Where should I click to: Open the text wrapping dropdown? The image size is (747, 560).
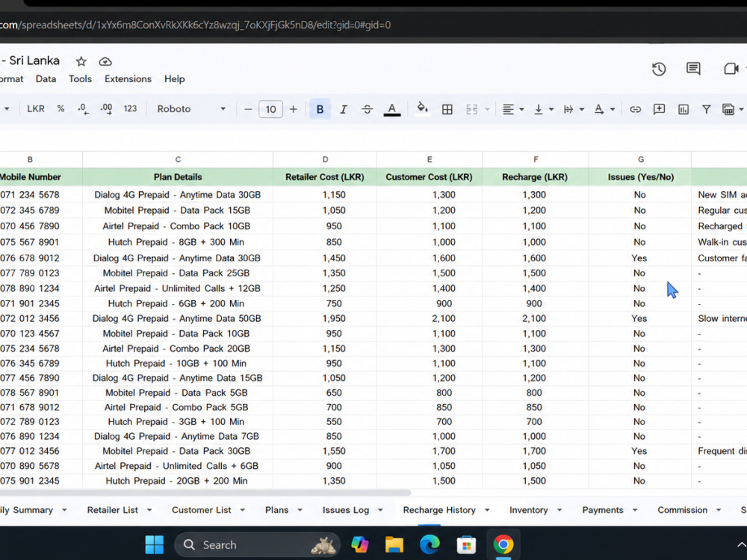click(x=574, y=110)
